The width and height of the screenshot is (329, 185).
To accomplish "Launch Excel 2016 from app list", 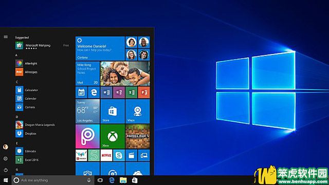I will coord(27,160).
